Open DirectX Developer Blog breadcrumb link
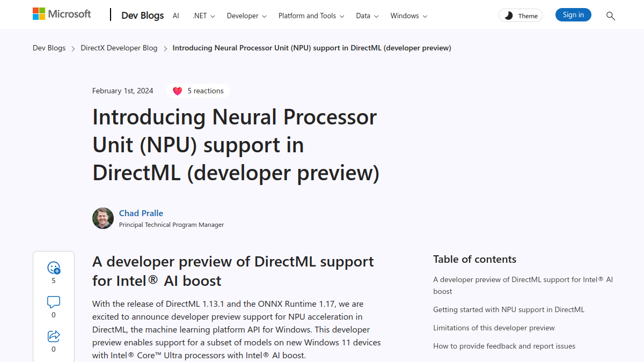 119,48
